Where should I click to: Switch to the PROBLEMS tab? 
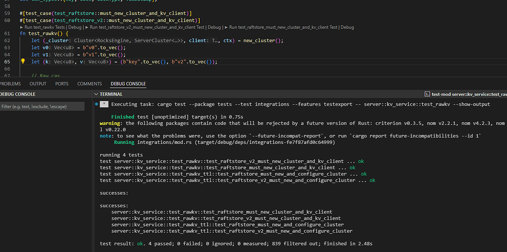pos(10,84)
